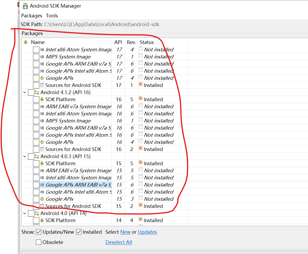Viewport: 308px width, 254px height.
Task: Toggle the Installed show filter
Action: [x=79, y=232]
